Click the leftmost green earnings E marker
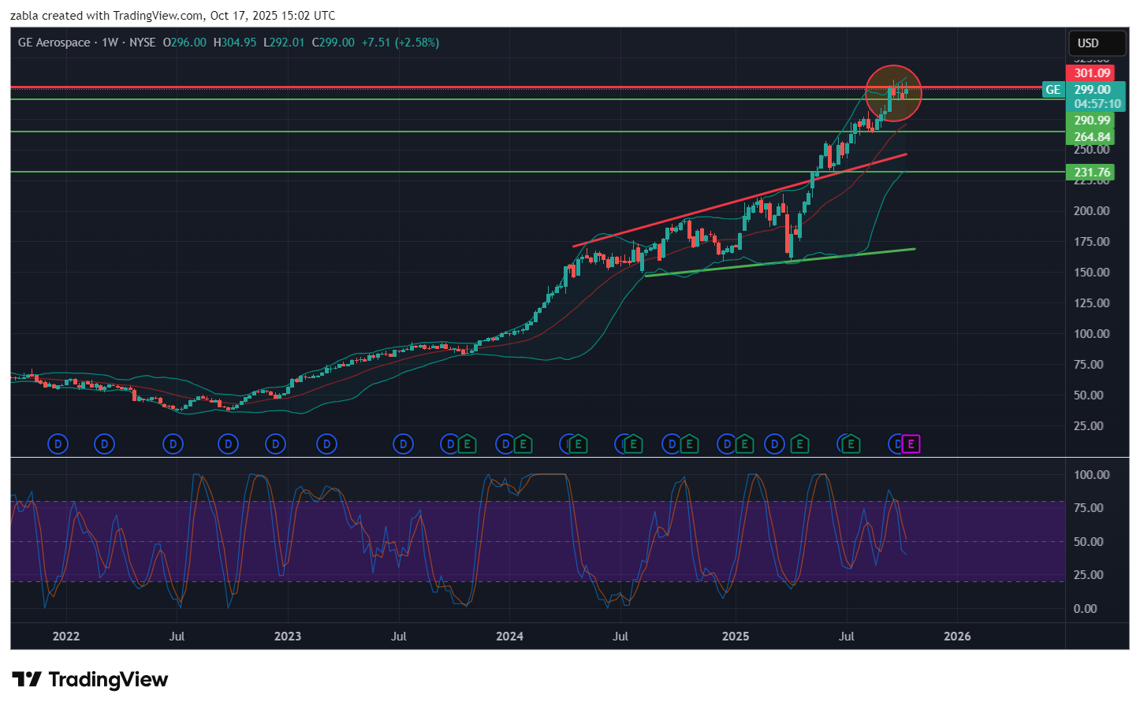This screenshot has width=1140, height=709. [x=467, y=444]
